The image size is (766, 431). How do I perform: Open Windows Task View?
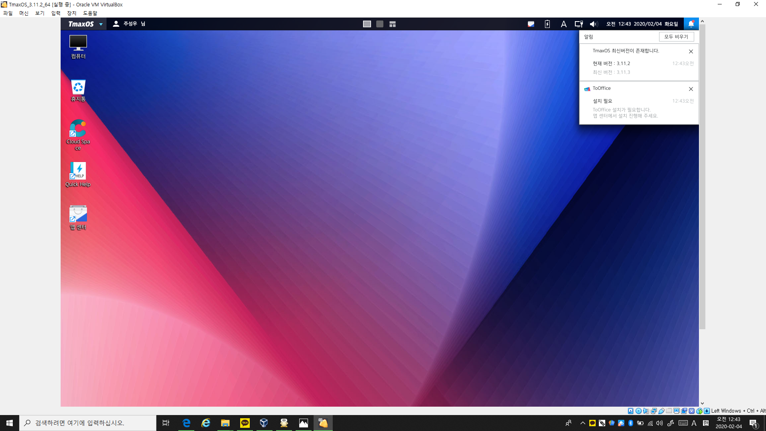166,423
